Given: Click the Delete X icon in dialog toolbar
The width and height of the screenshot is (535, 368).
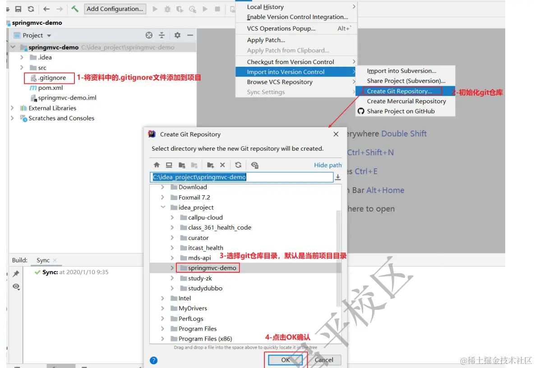Looking at the screenshot, I should click(x=222, y=165).
